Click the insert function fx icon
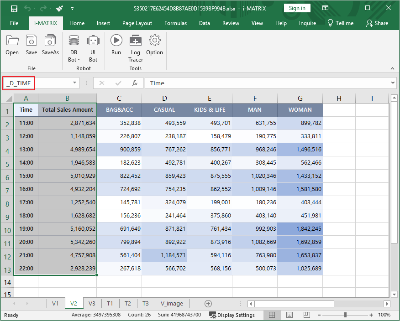The width and height of the screenshot is (400, 321). pyautogui.click(x=135, y=83)
